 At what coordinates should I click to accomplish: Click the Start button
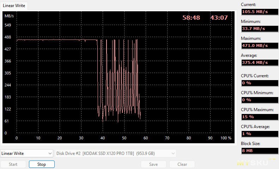click(13, 164)
